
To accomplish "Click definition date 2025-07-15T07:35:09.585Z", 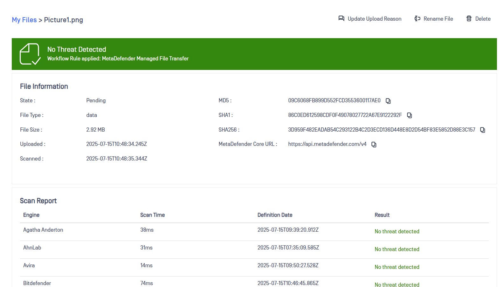I will click(x=288, y=248).
